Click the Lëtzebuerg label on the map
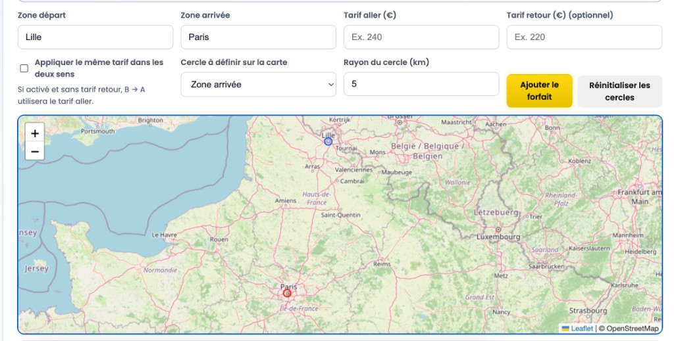The height and width of the screenshot is (341, 674). click(x=496, y=212)
